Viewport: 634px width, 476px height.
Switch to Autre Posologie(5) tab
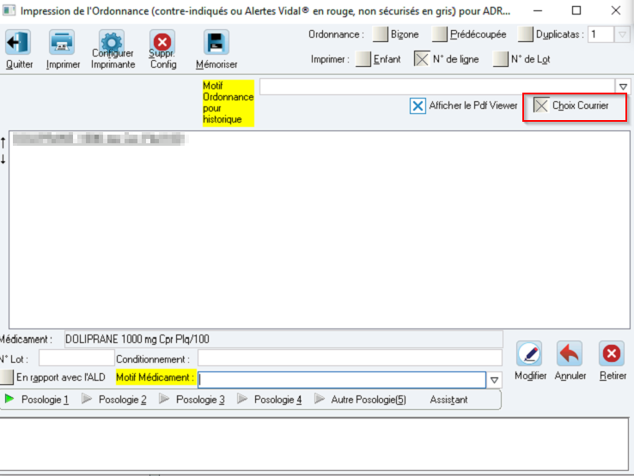[361, 400]
